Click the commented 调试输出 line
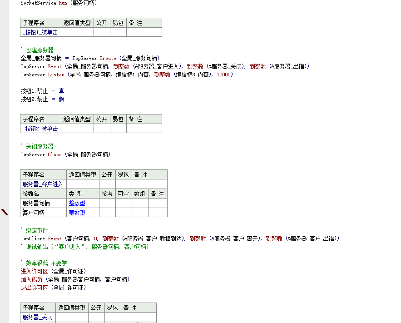The height and width of the screenshot is (323, 401). (84, 247)
